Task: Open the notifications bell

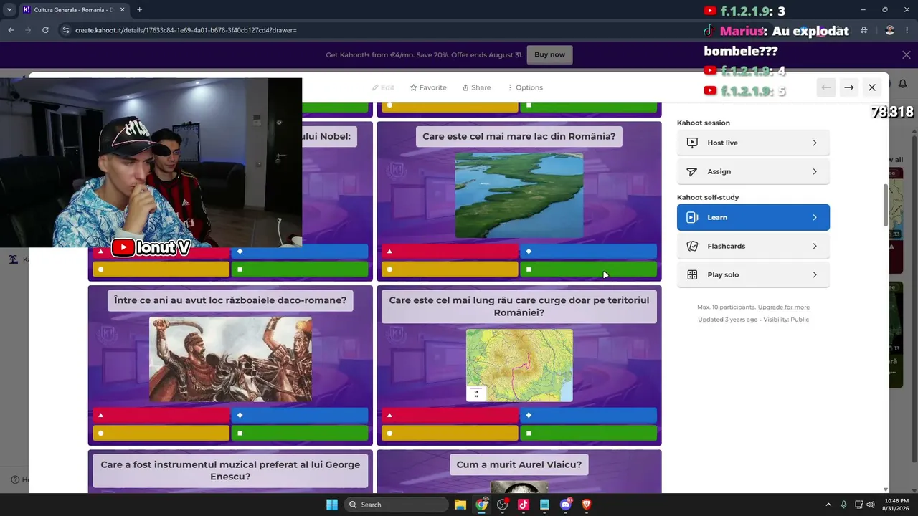Action: [903, 84]
